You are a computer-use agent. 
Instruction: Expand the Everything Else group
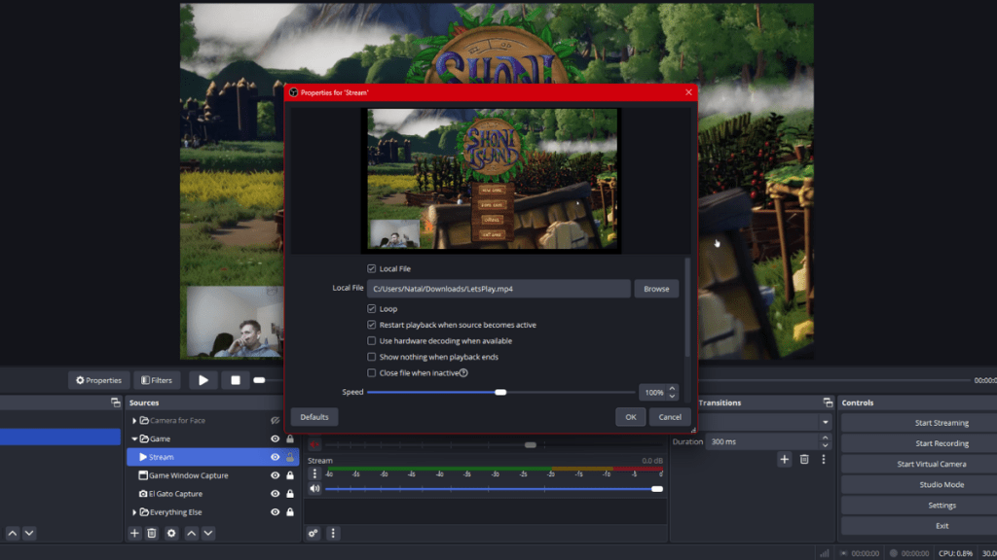click(x=134, y=512)
